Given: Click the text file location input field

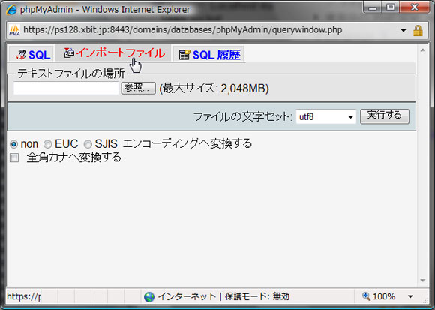Looking at the screenshot, I should click(66, 88).
